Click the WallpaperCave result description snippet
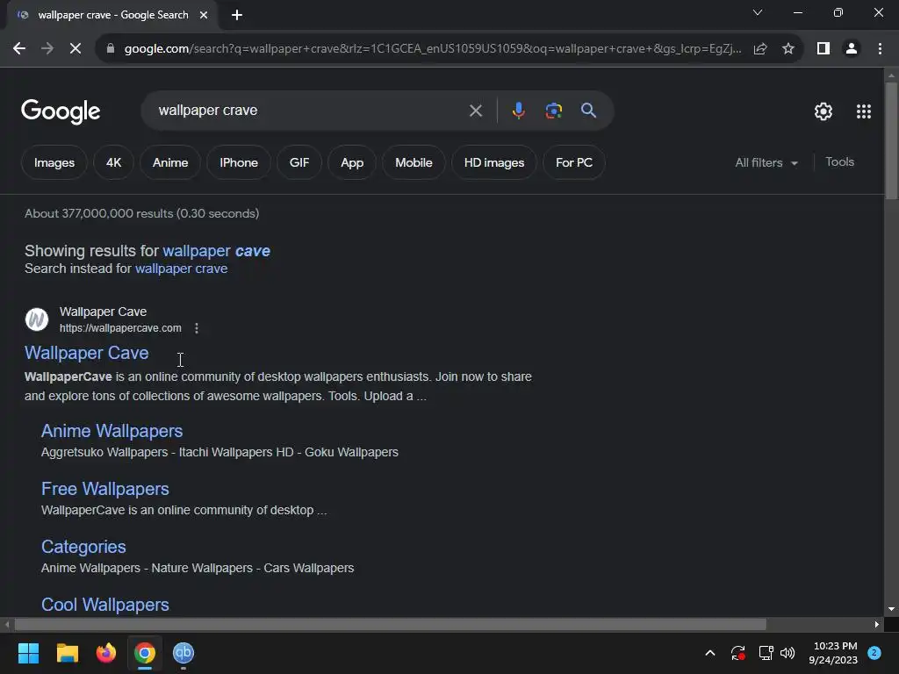This screenshot has height=674, width=899. tap(278, 386)
